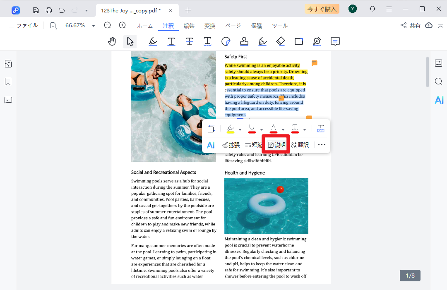This screenshot has width=447, height=290.
Task: Toggle the Properties panel in right sidebar
Action: (439, 63)
